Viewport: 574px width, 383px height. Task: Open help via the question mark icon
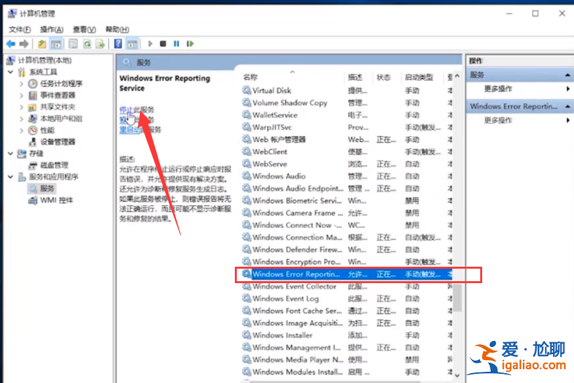117,43
